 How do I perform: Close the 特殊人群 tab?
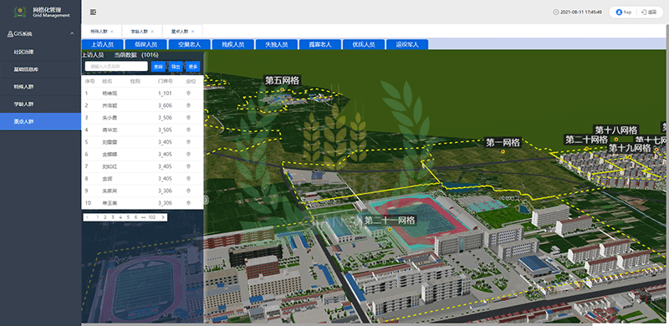coord(112,32)
